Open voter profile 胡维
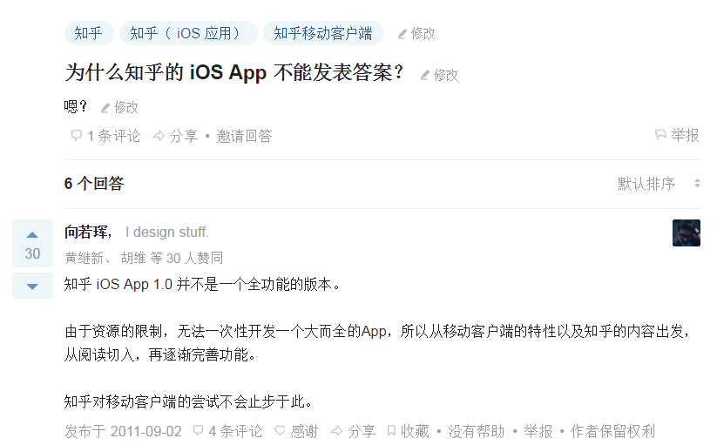Image resolution: width=717 pixels, height=445 pixels. [133, 258]
